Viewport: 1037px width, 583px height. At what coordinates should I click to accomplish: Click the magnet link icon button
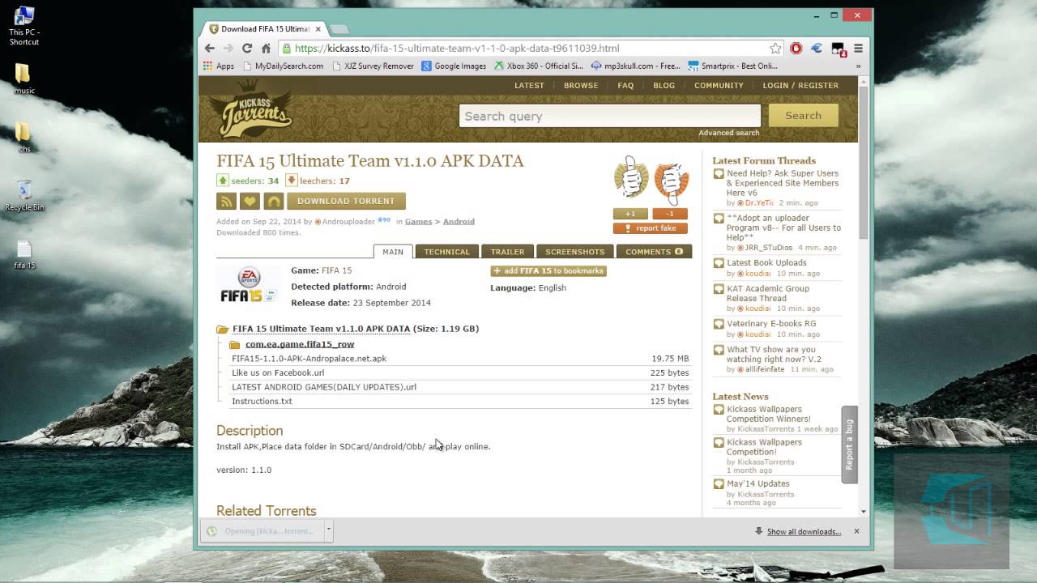pos(274,201)
